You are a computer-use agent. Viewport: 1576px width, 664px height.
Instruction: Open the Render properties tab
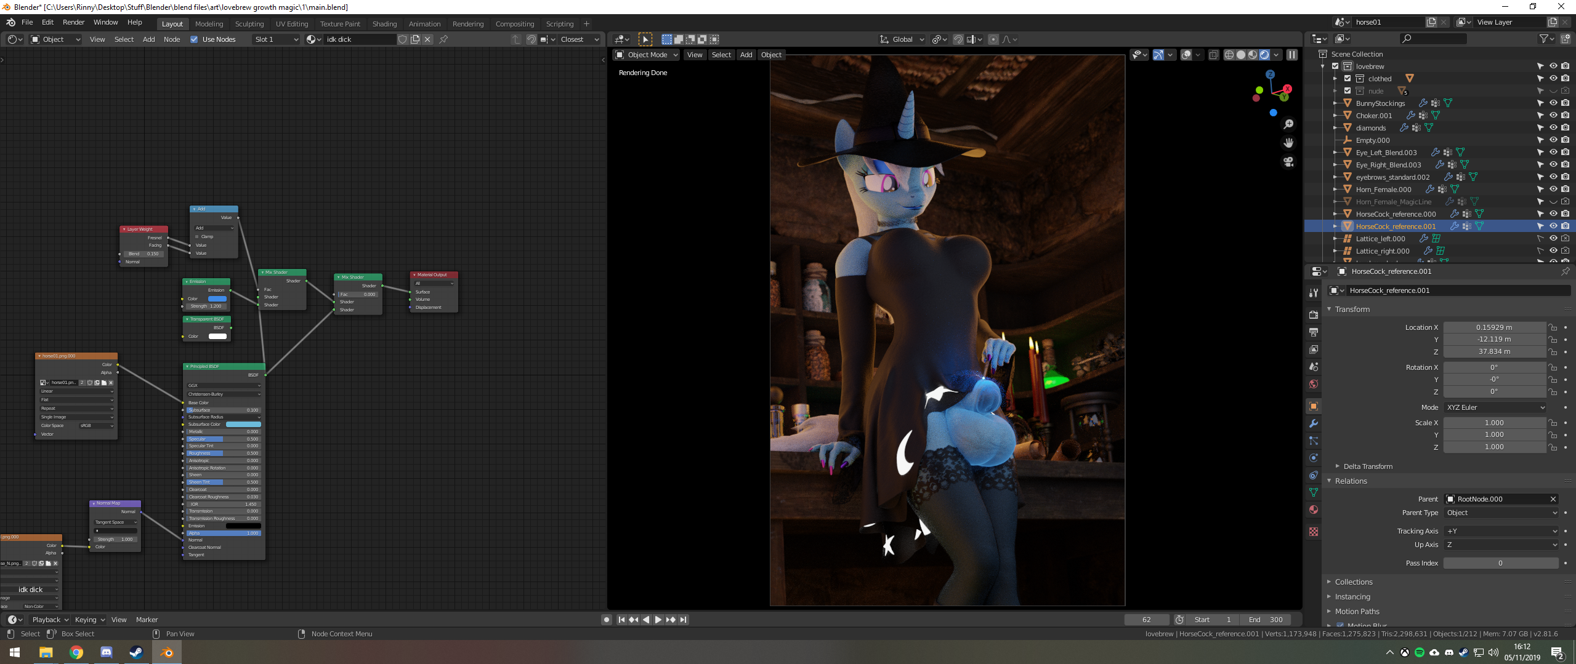[x=1314, y=314]
